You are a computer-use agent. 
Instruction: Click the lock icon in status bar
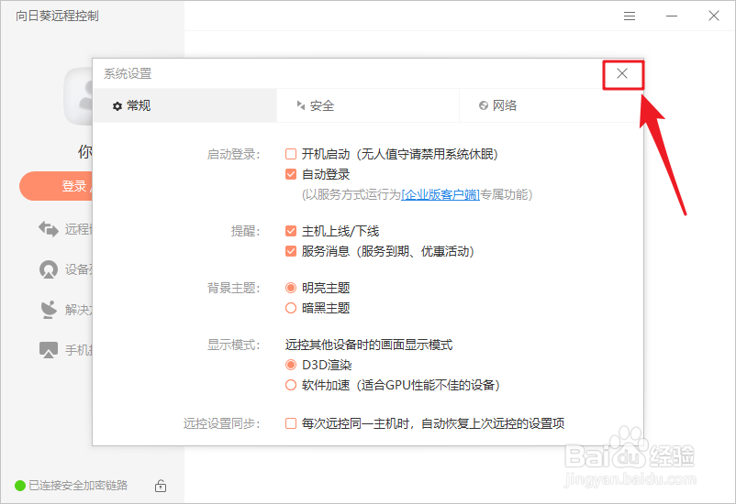tap(161, 486)
